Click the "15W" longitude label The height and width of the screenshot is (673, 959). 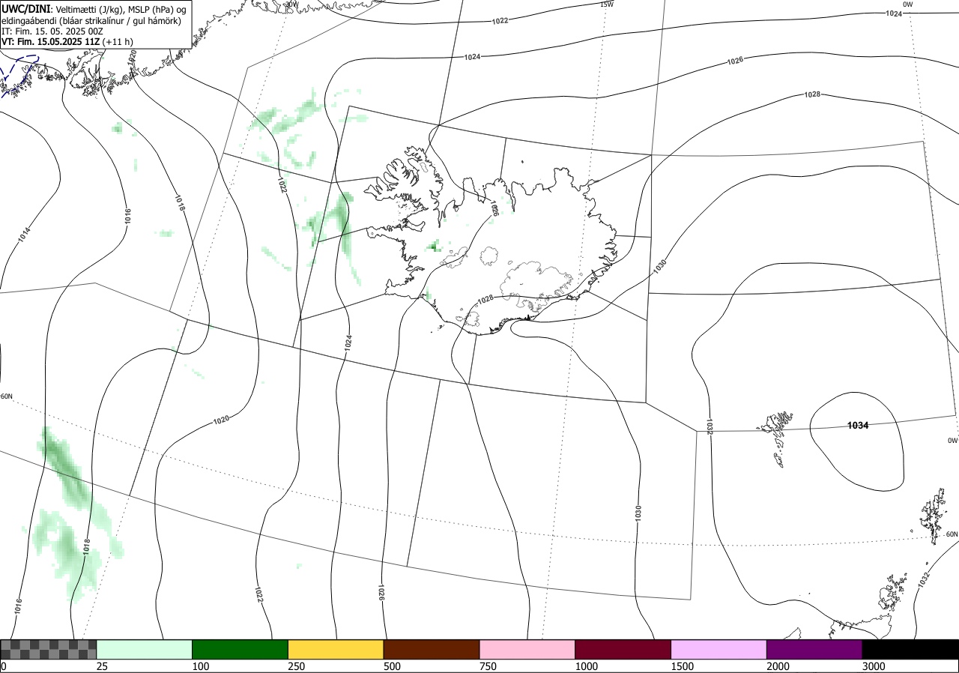(607, 4)
